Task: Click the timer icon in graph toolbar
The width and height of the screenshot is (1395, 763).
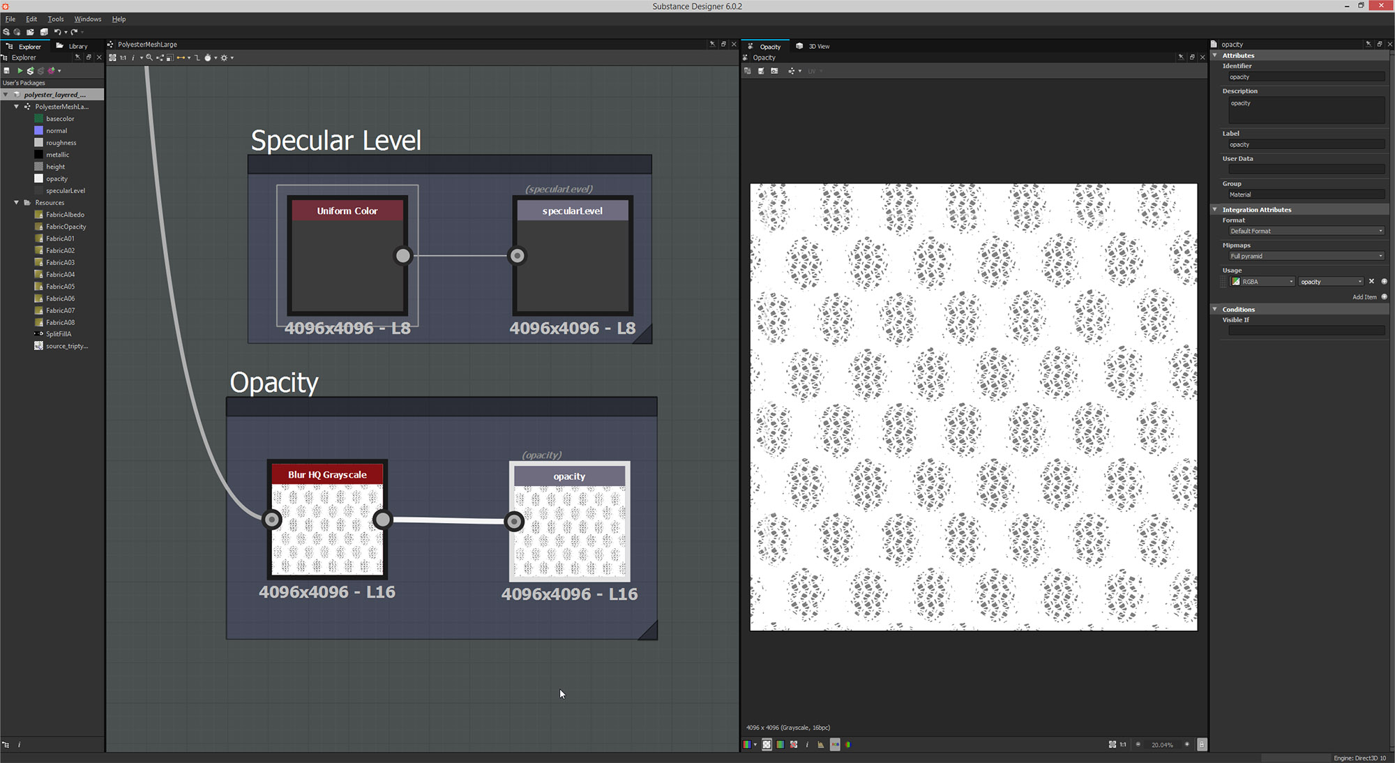Action: 208,58
